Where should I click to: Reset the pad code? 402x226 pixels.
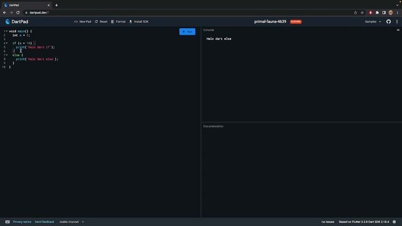coord(101,22)
